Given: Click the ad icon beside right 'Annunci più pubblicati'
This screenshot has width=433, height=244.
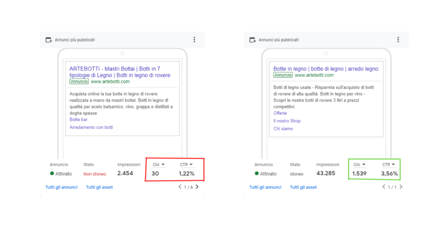Looking at the screenshot, I should tap(252, 40).
